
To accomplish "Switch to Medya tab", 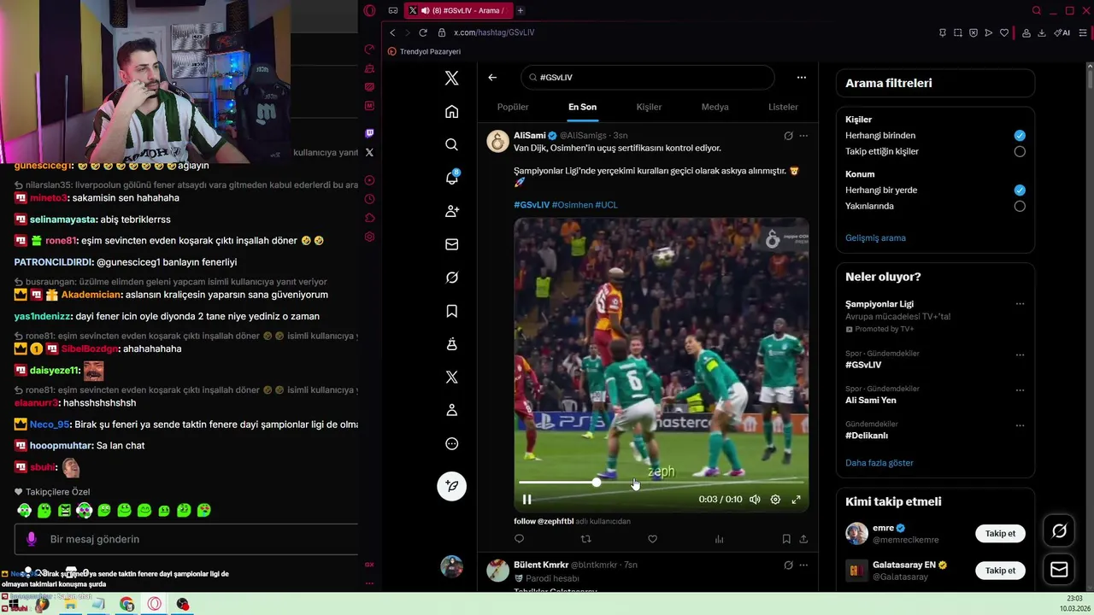I will point(715,107).
